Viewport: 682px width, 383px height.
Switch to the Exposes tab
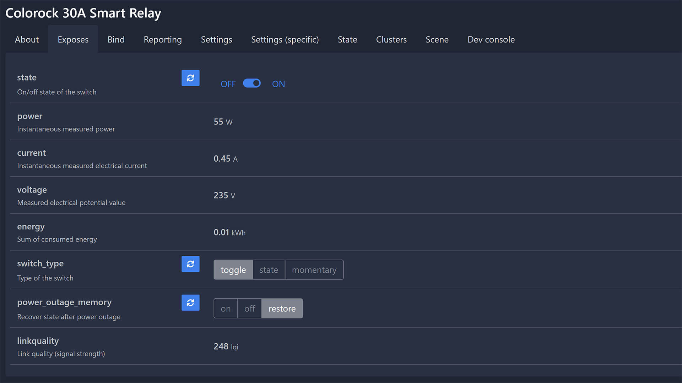pos(73,39)
